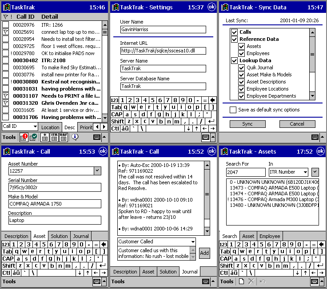Switch to the Location tab
This screenshot has height=289, width=327.
click(50, 127)
